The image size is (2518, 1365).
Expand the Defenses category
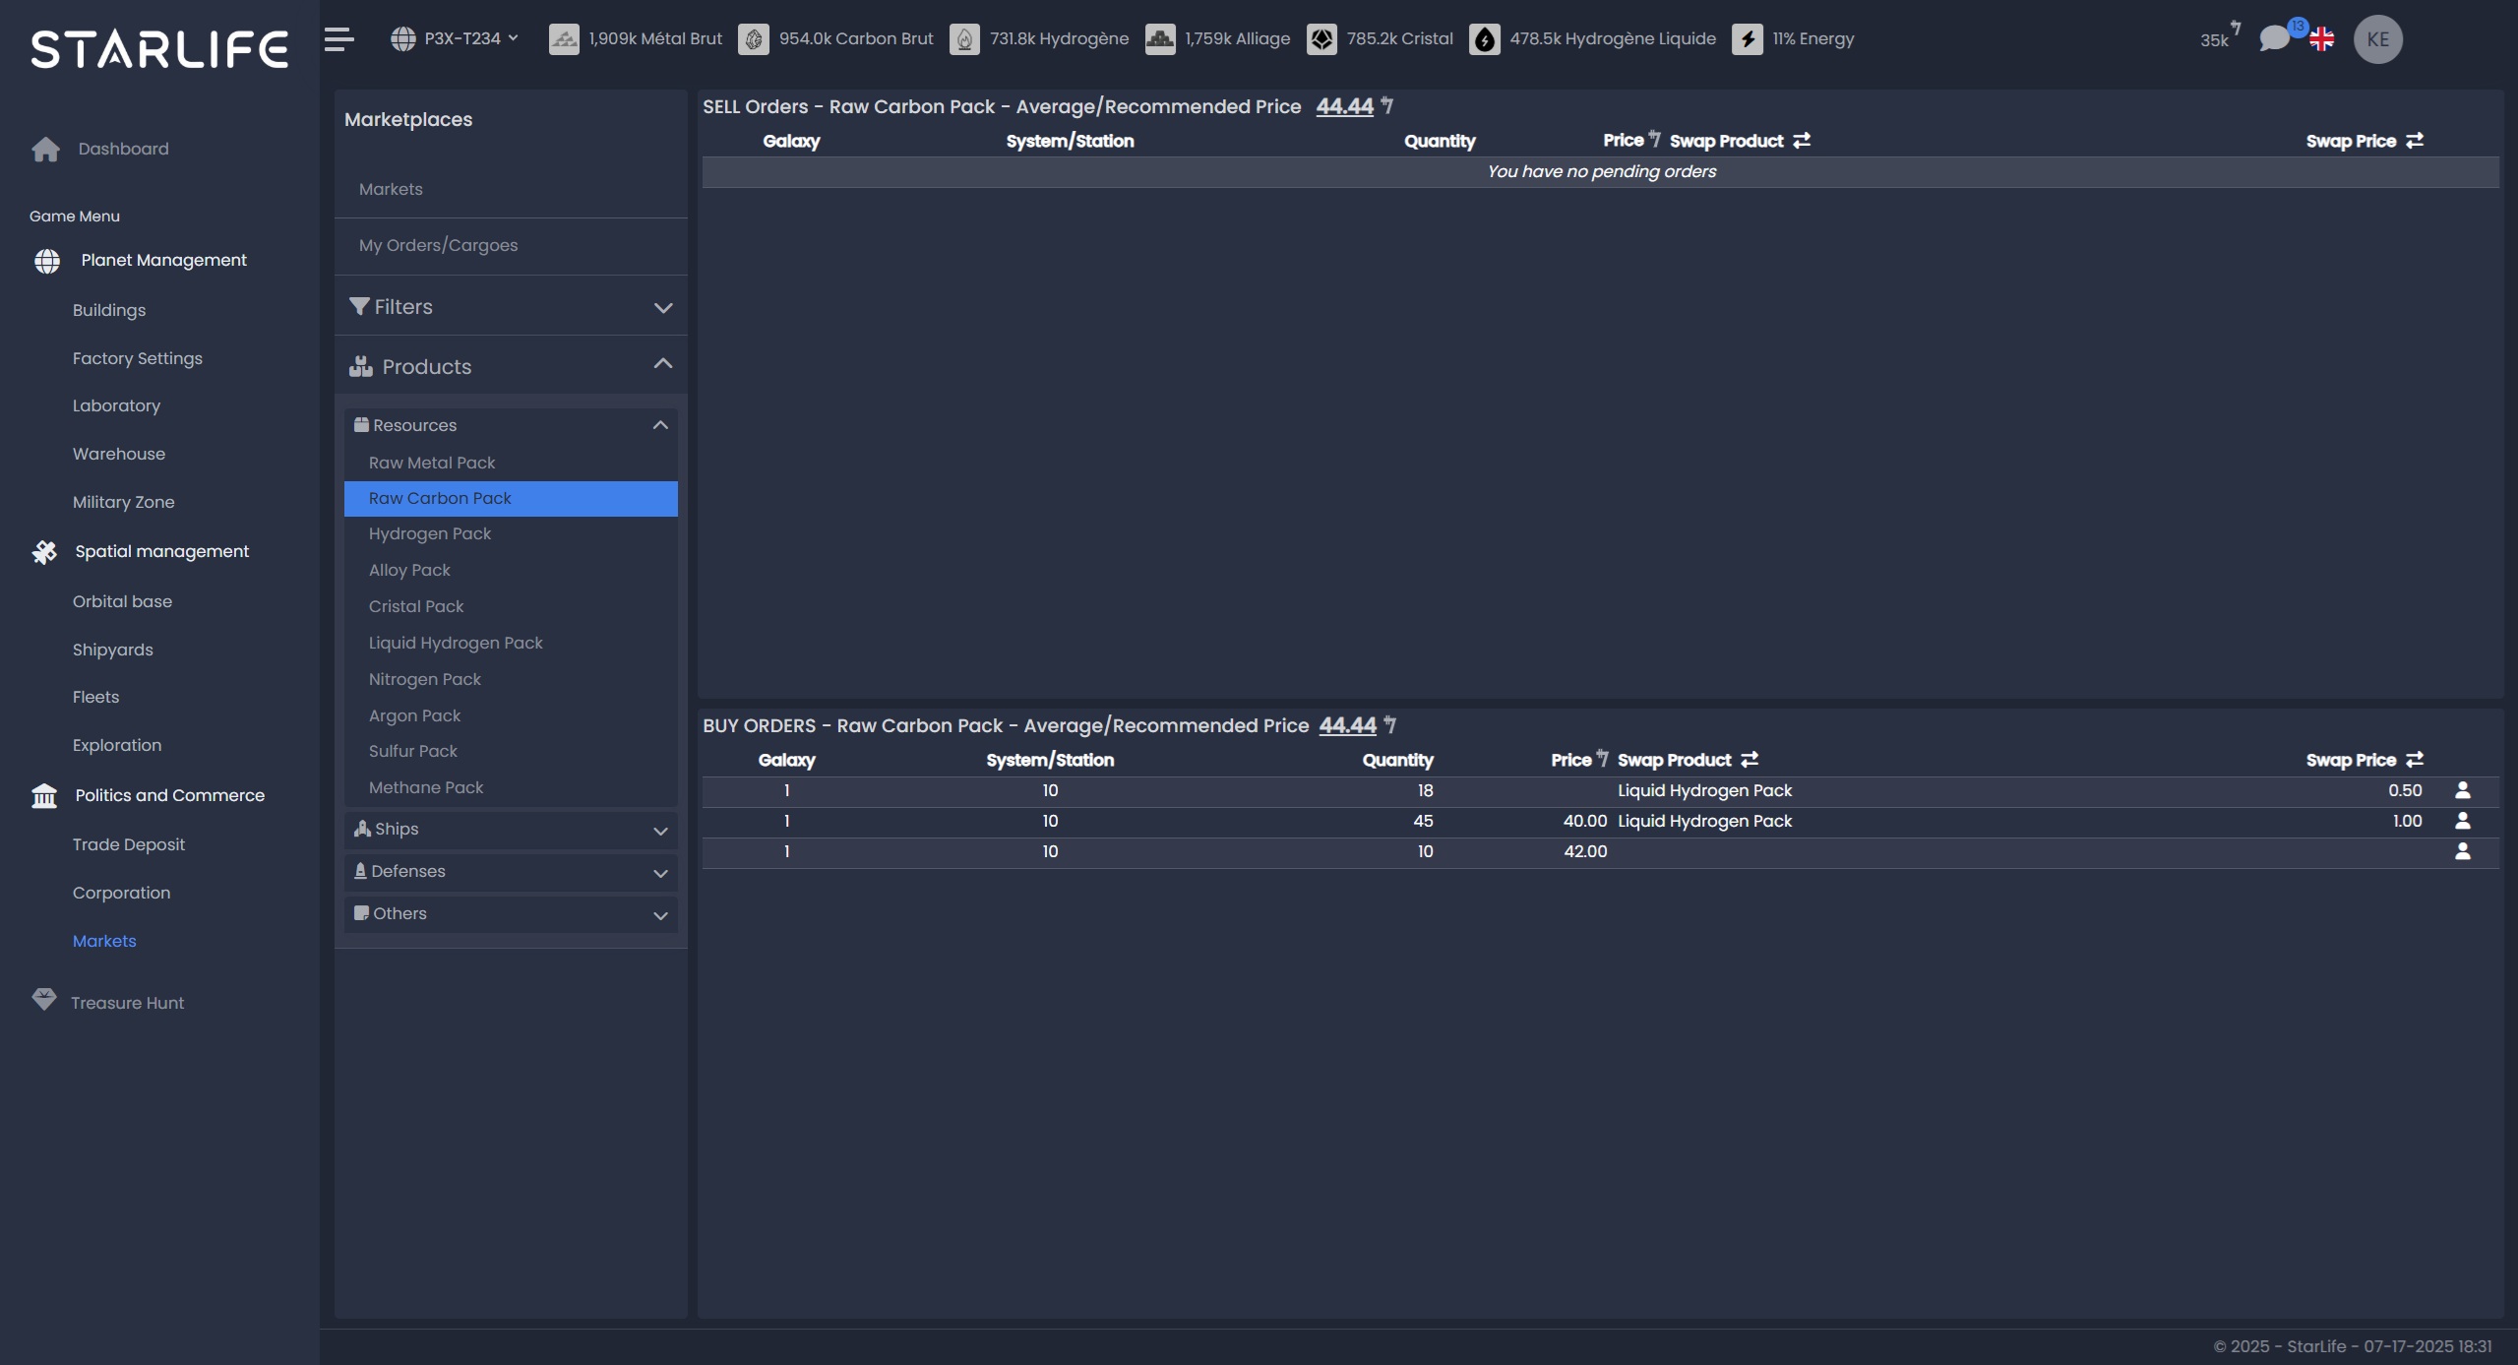[511, 872]
